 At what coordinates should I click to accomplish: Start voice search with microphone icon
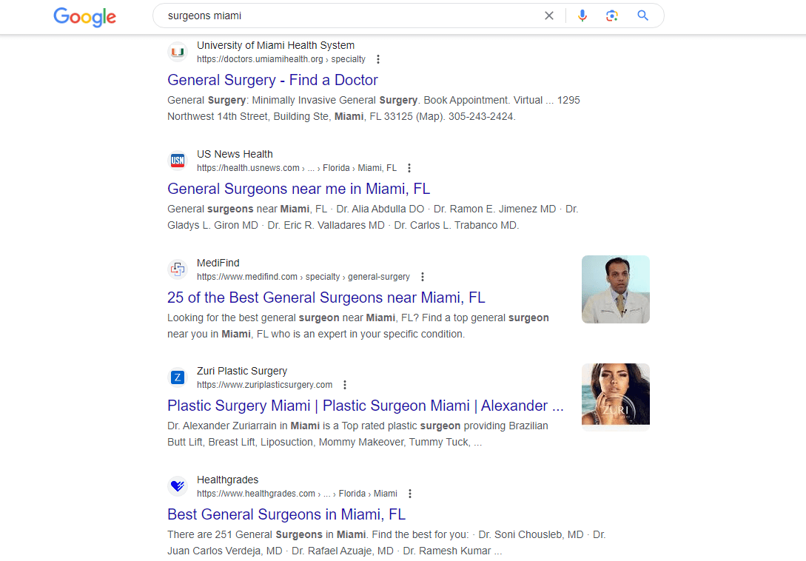tap(582, 16)
